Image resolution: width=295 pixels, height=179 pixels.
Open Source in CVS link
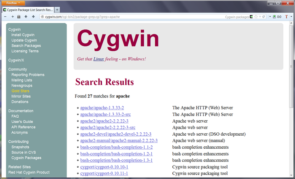click(x=24, y=153)
